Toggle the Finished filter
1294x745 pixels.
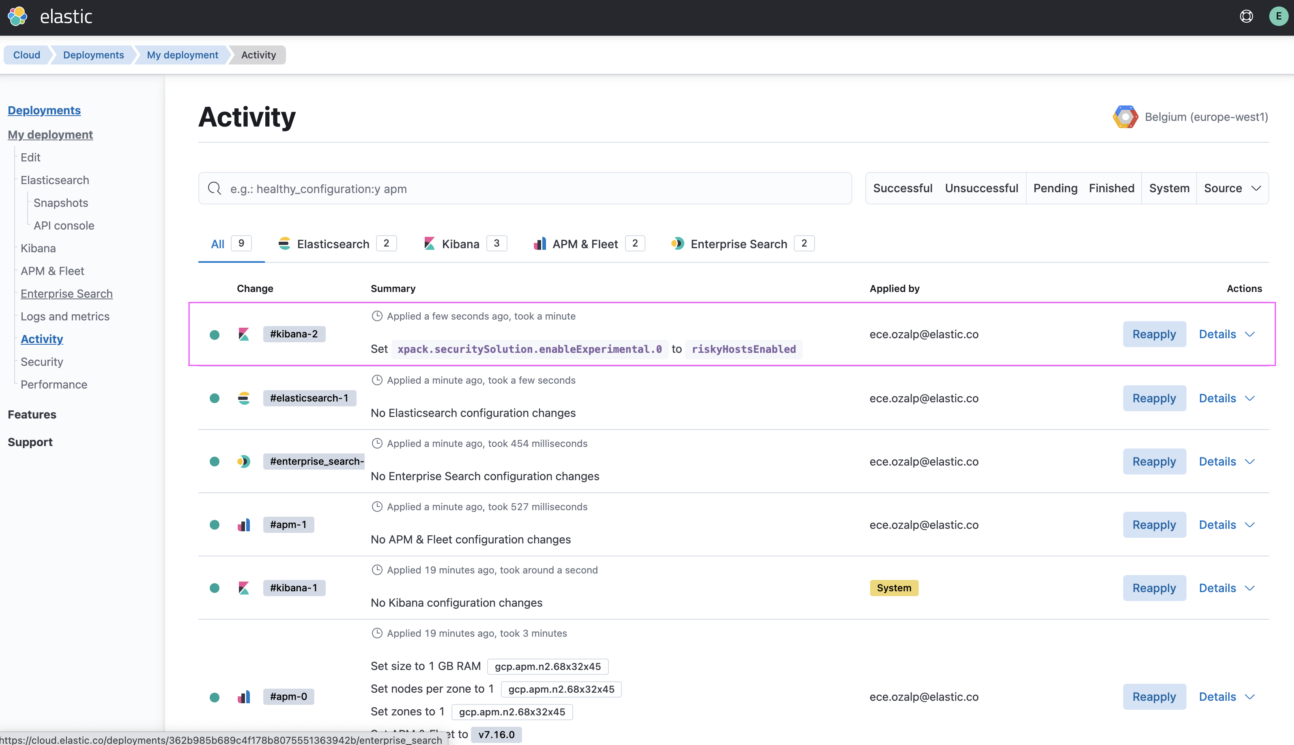pos(1111,188)
